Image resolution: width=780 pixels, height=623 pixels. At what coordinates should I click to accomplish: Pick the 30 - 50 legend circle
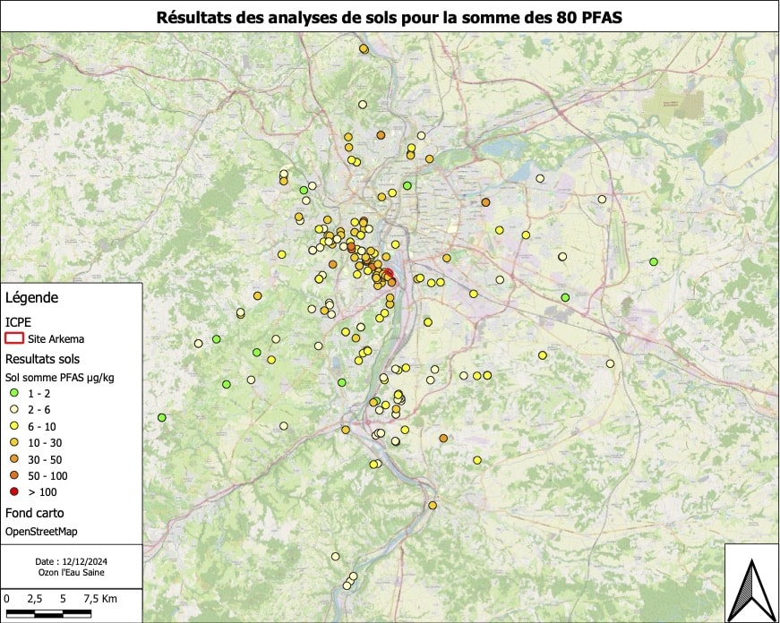tap(13, 459)
